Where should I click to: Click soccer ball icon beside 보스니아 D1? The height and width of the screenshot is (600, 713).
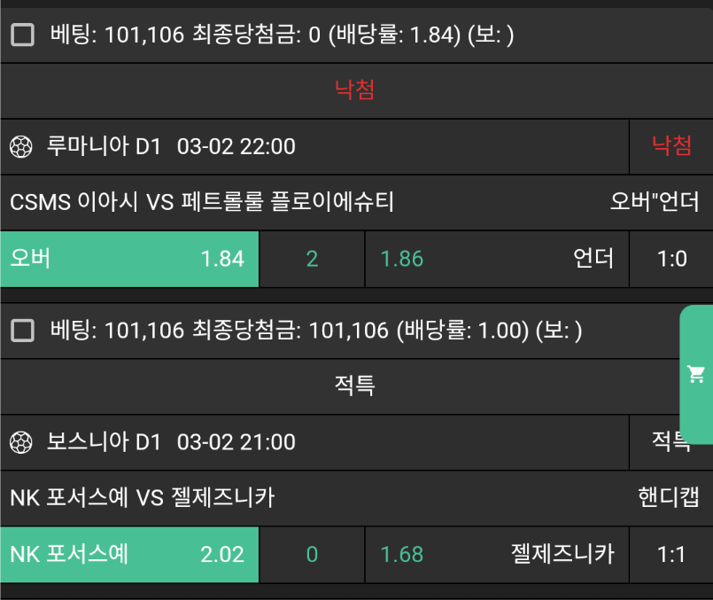[21, 442]
